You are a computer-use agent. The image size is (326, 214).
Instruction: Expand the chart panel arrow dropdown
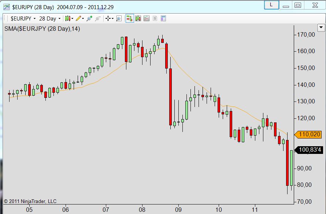(x=321, y=27)
